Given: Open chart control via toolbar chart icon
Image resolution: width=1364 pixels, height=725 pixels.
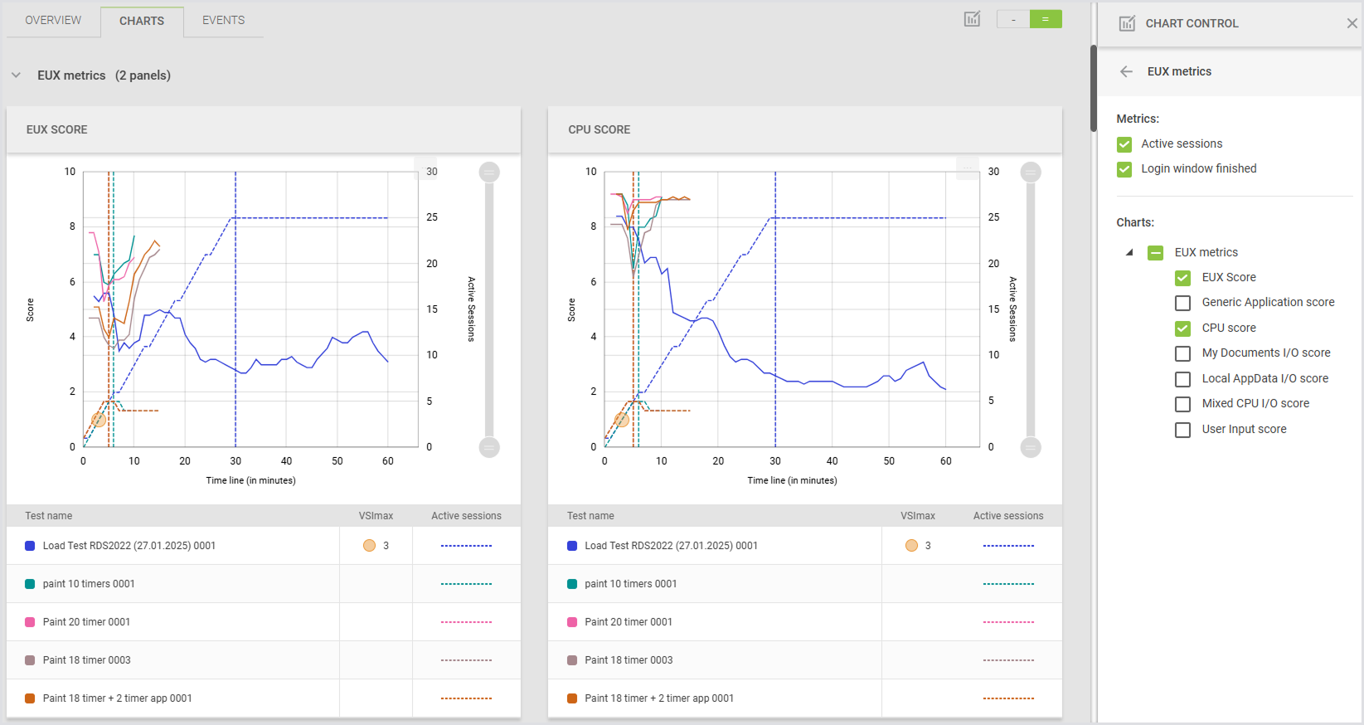Looking at the screenshot, I should [x=972, y=19].
